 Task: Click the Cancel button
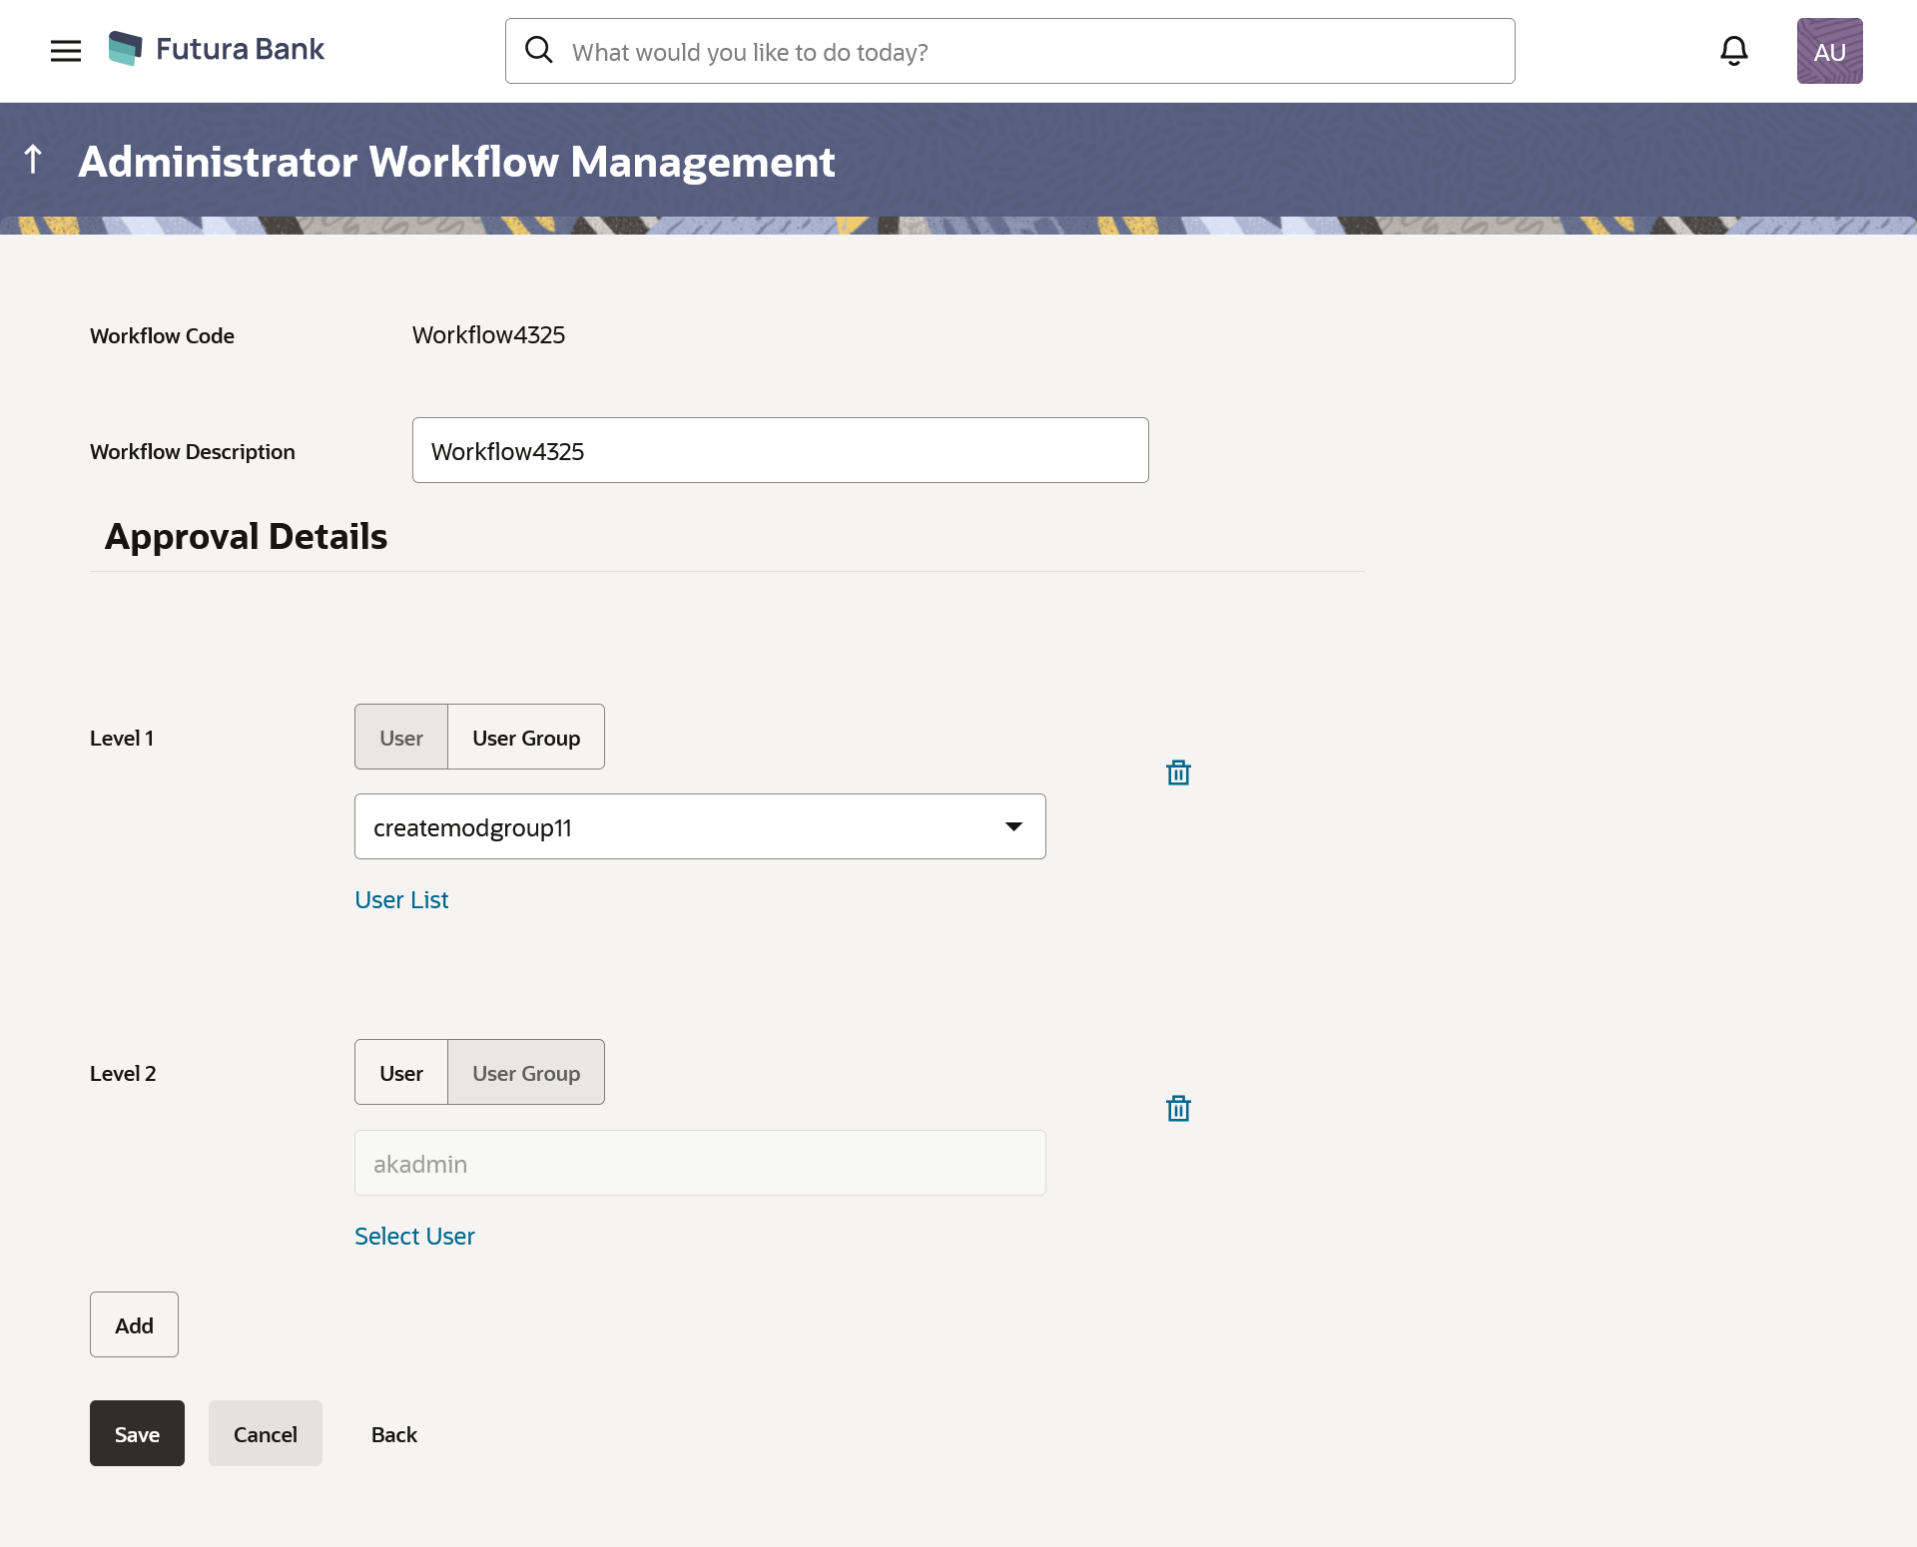(x=265, y=1433)
